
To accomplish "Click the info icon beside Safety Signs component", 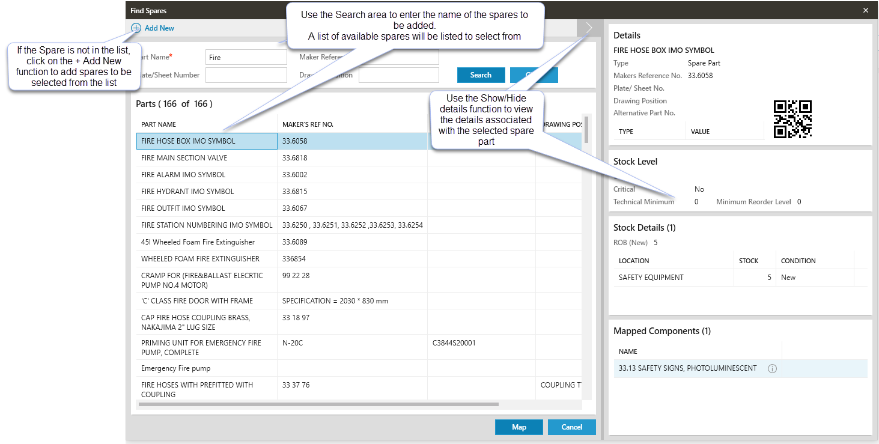I will pyautogui.click(x=772, y=368).
